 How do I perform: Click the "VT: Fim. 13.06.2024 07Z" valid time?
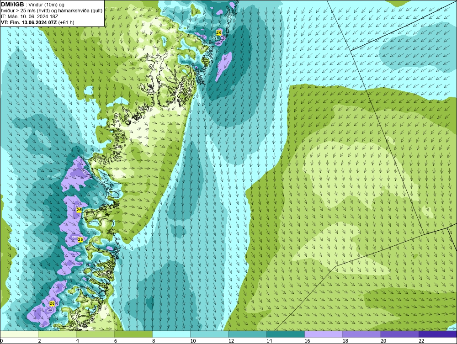tap(29, 22)
